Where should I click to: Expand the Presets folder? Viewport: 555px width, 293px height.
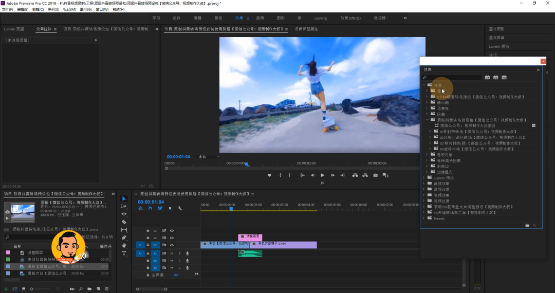[424, 218]
